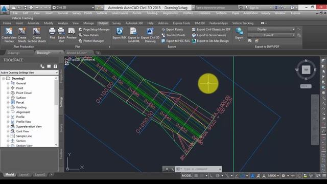
Task: Open the Surfaces menu
Action: [102, 13]
